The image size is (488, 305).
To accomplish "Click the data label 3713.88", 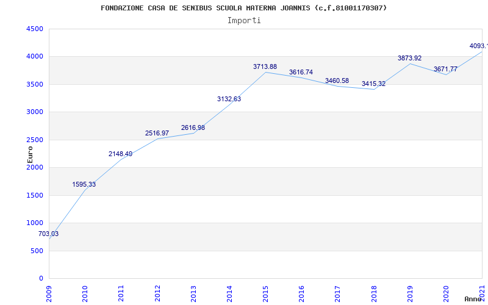I will coord(265,66).
